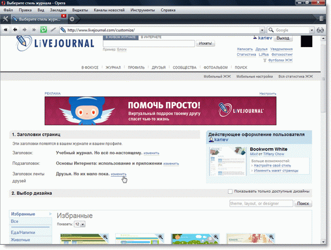Image resolution: width=331 pixels, height=250 pixels.
Task: Click the Поиск design search button
Action: [x=303, y=203]
